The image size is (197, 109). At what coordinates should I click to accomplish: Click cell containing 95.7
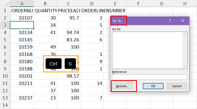[x=68, y=18]
